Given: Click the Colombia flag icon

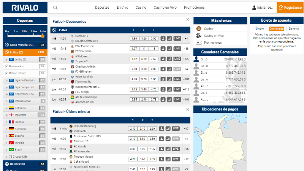Looking at the screenshot, I should pos(11,108).
